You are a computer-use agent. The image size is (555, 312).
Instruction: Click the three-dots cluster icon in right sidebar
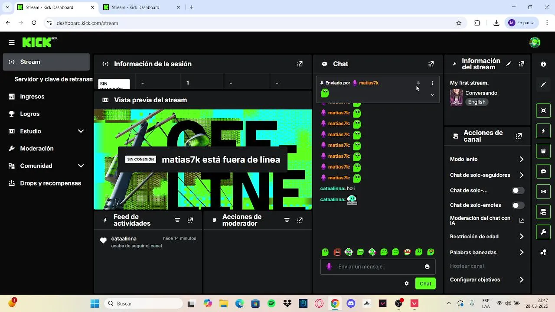point(543,253)
